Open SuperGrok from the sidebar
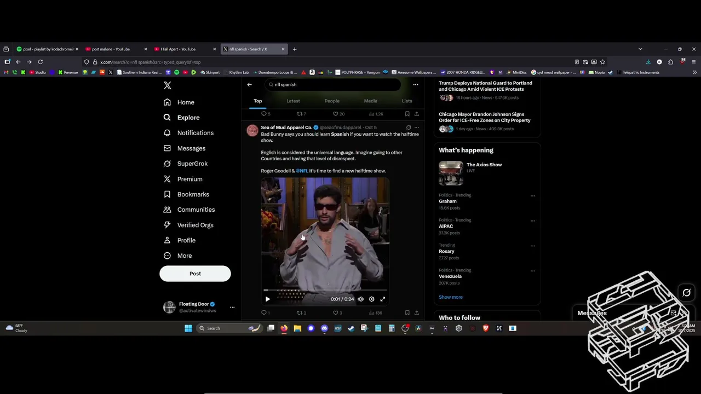 tap(186, 164)
